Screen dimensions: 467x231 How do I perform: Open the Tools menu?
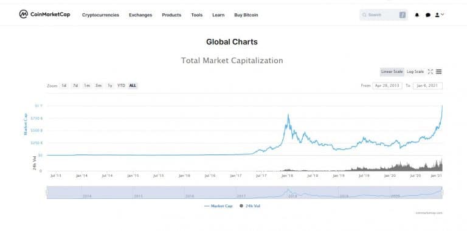197,15
